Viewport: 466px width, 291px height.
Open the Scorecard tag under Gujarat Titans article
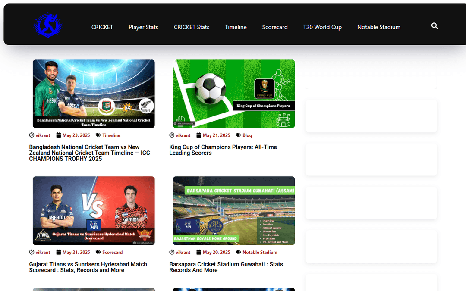click(x=112, y=252)
